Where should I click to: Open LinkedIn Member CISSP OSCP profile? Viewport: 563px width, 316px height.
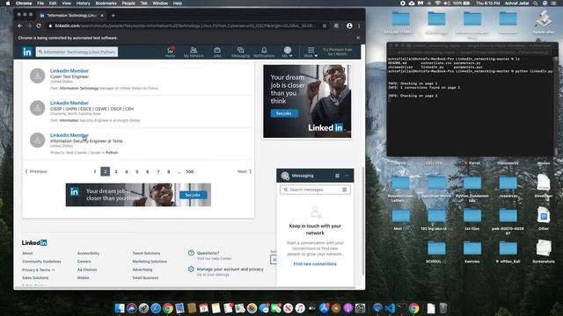click(69, 103)
